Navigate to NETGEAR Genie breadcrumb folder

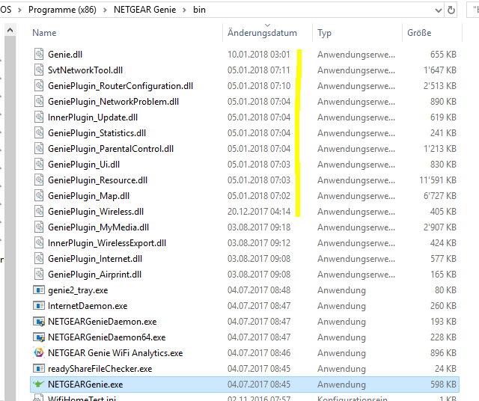[x=144, y=10]
